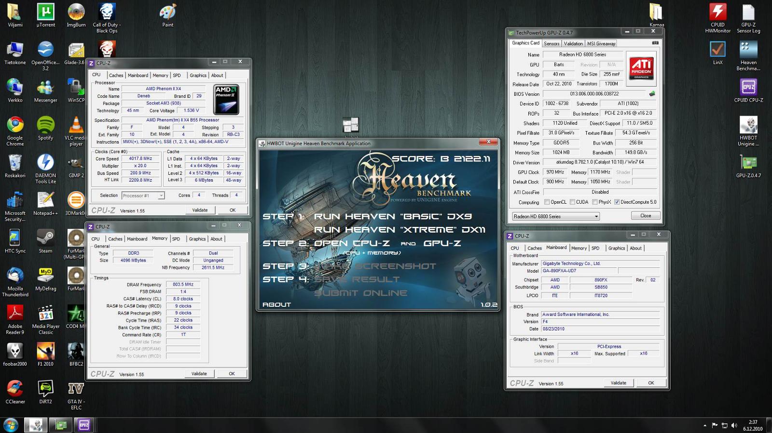Click GPU Clock field 970 MHz
772x433 pixels.
555,172
